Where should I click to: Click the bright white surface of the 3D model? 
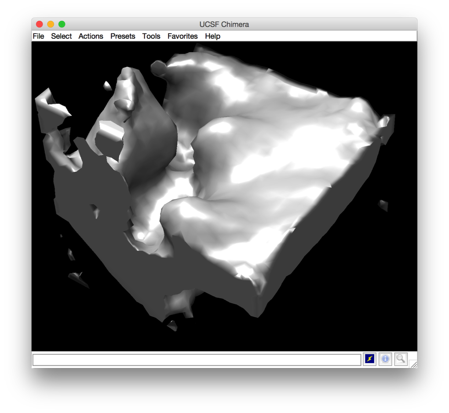[279, 162]
